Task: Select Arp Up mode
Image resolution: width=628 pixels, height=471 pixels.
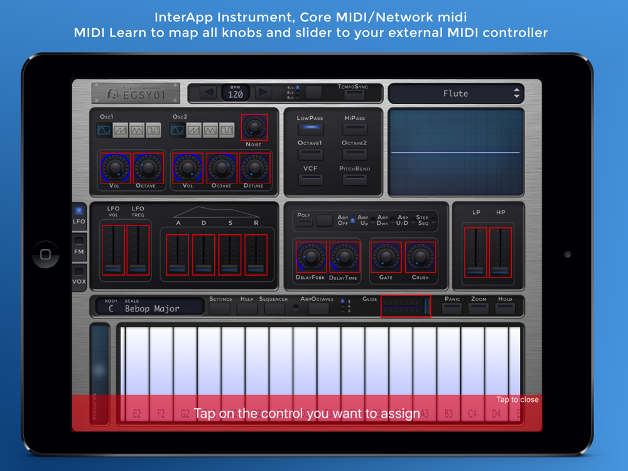Action: (373, 220)
